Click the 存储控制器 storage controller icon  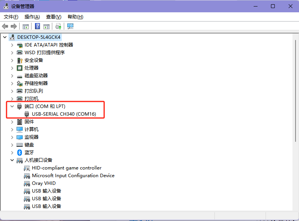tap(20, 83)
